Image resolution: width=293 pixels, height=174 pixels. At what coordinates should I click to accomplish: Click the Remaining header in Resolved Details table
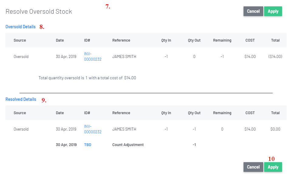click(x=222, y=113)
